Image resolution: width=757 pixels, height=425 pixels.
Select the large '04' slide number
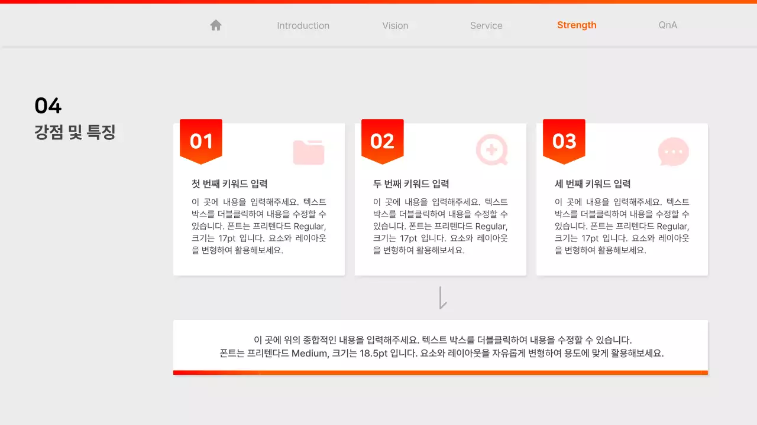click(x=47, y=106)
